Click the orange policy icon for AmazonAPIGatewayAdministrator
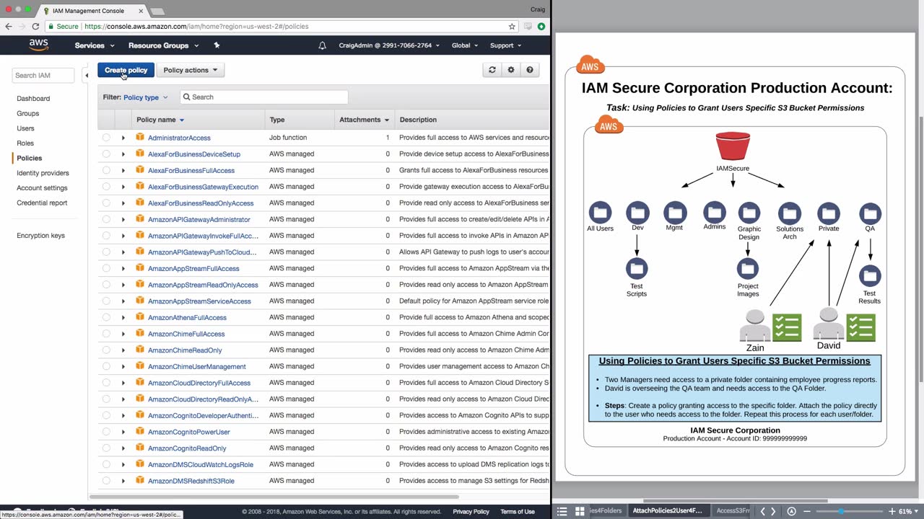The image size is (924, 519). [x=140, y=219]
